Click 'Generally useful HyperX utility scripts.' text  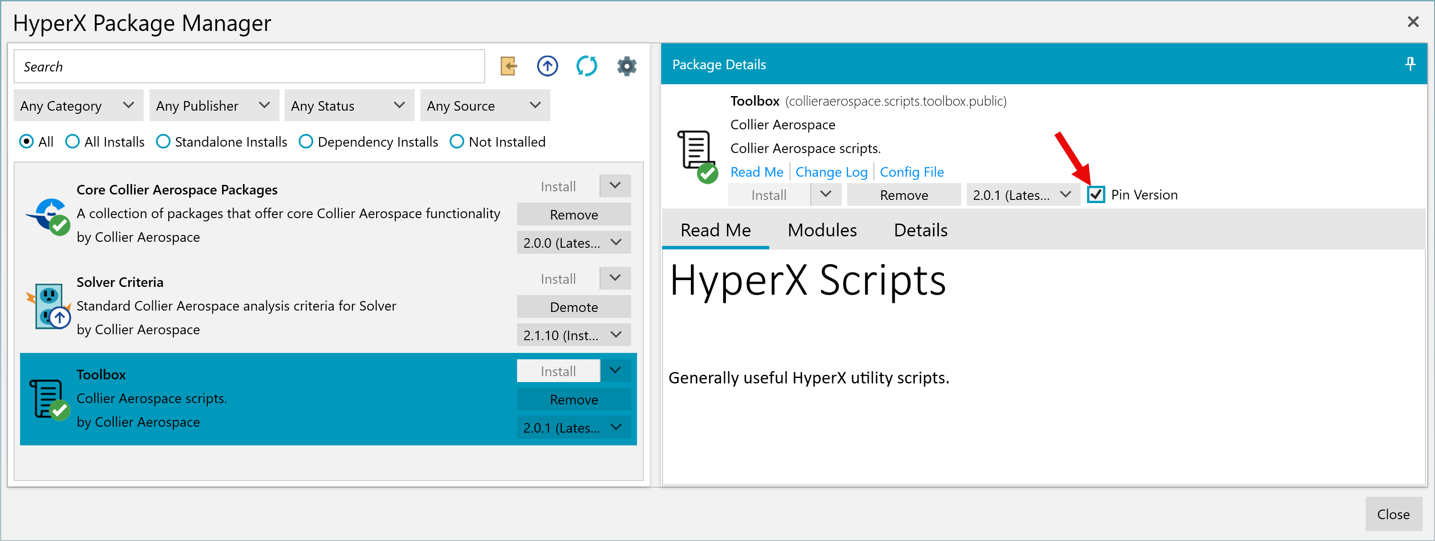[x=808, y=378]
